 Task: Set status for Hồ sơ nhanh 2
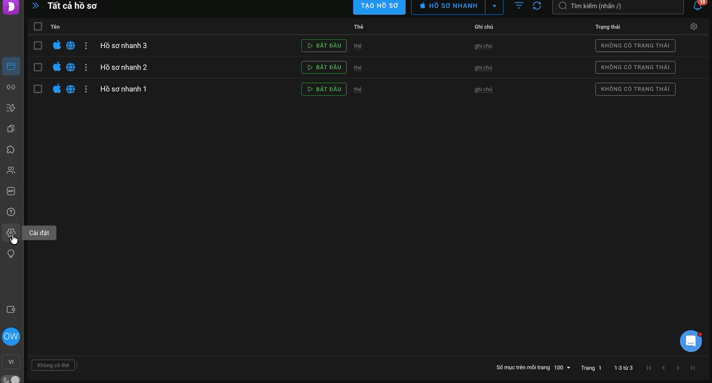click(x=635, y=67)
